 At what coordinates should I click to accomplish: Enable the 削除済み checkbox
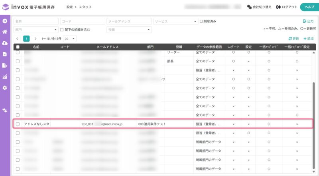201,21
